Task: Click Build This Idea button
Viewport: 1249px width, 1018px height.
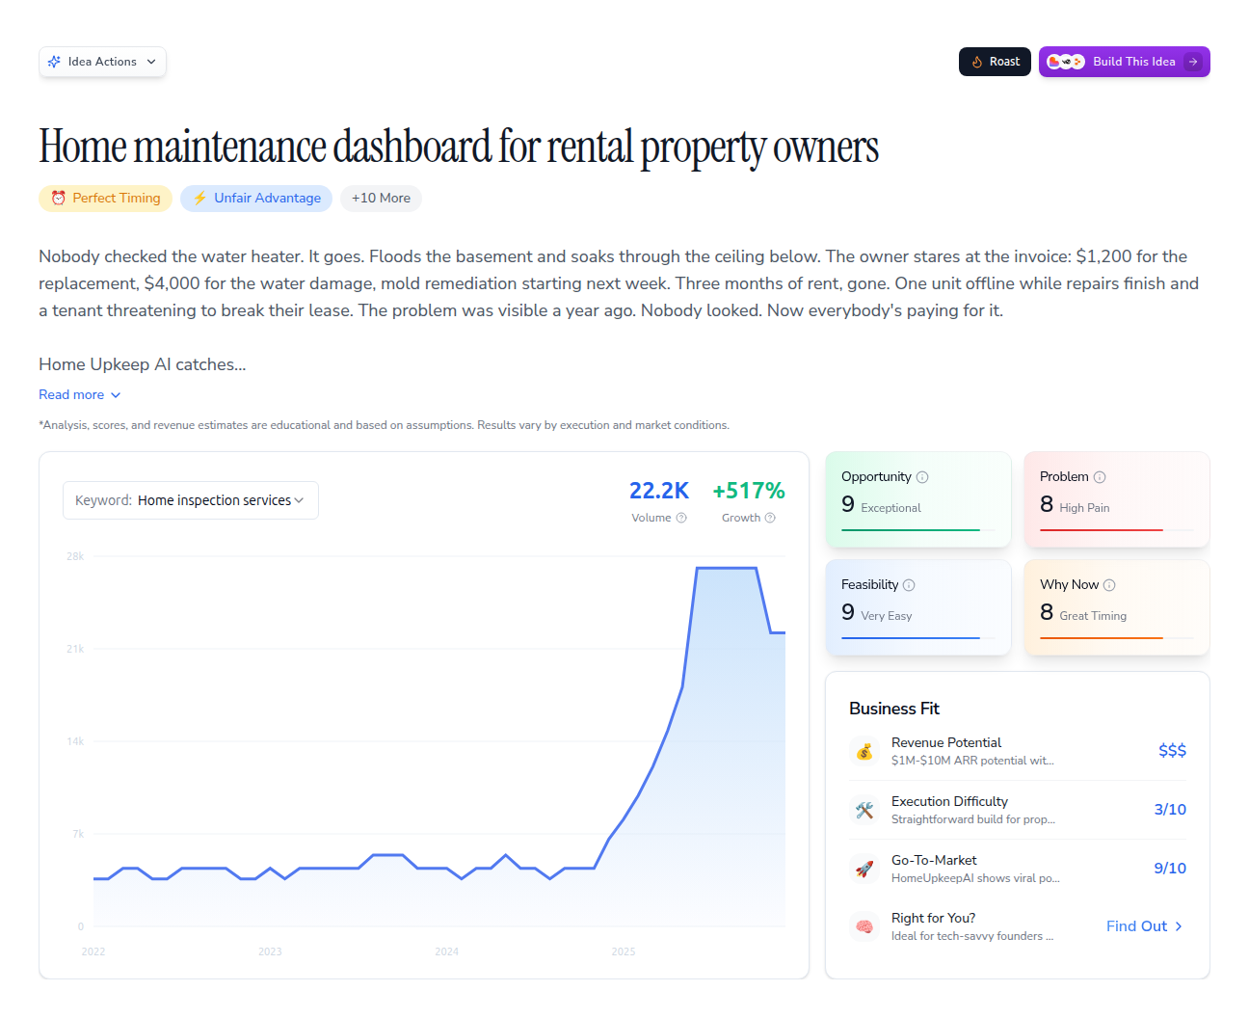Action: 1124,62
